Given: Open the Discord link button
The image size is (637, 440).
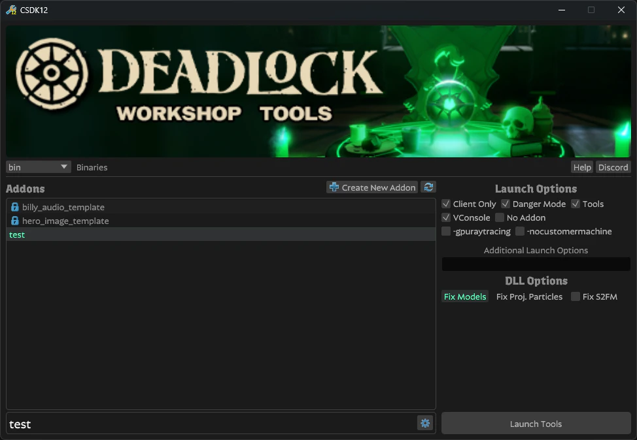Looking at the screenshot, I should click(613, 167).
